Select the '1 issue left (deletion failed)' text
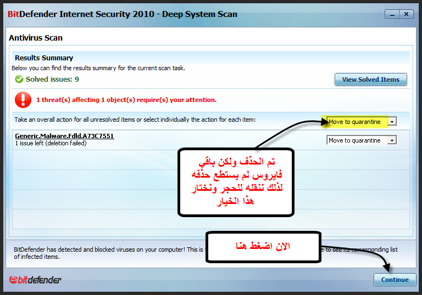The width and height of the screenshot is (422, 295). click(51, 143)
